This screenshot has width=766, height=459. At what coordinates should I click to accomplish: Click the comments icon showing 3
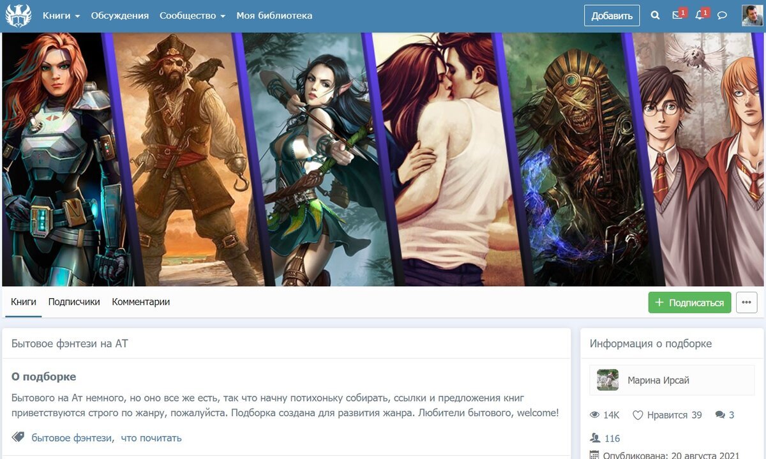coord(720,415)
